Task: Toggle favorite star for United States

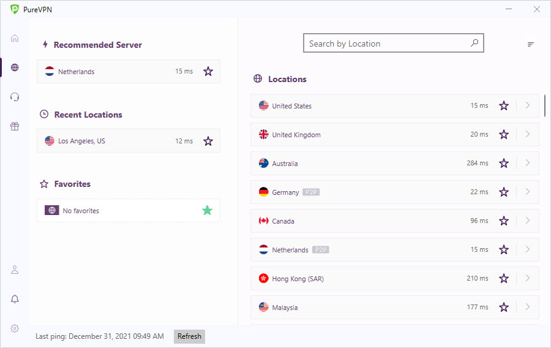Action: [504, 105]
